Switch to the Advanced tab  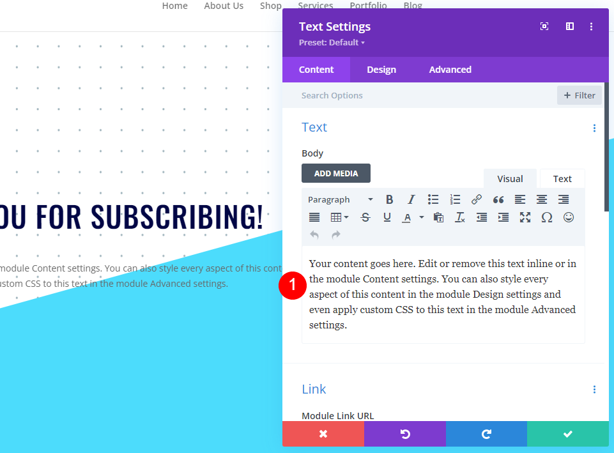click(x=450, y=70)
